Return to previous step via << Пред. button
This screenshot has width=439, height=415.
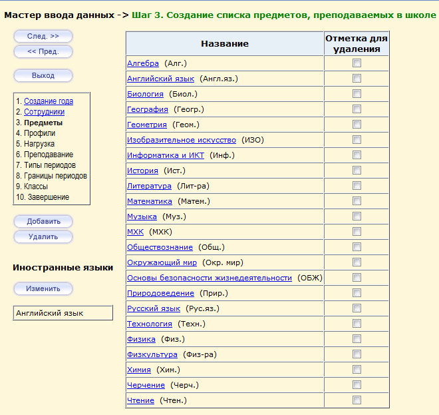(x=43, y=51)
